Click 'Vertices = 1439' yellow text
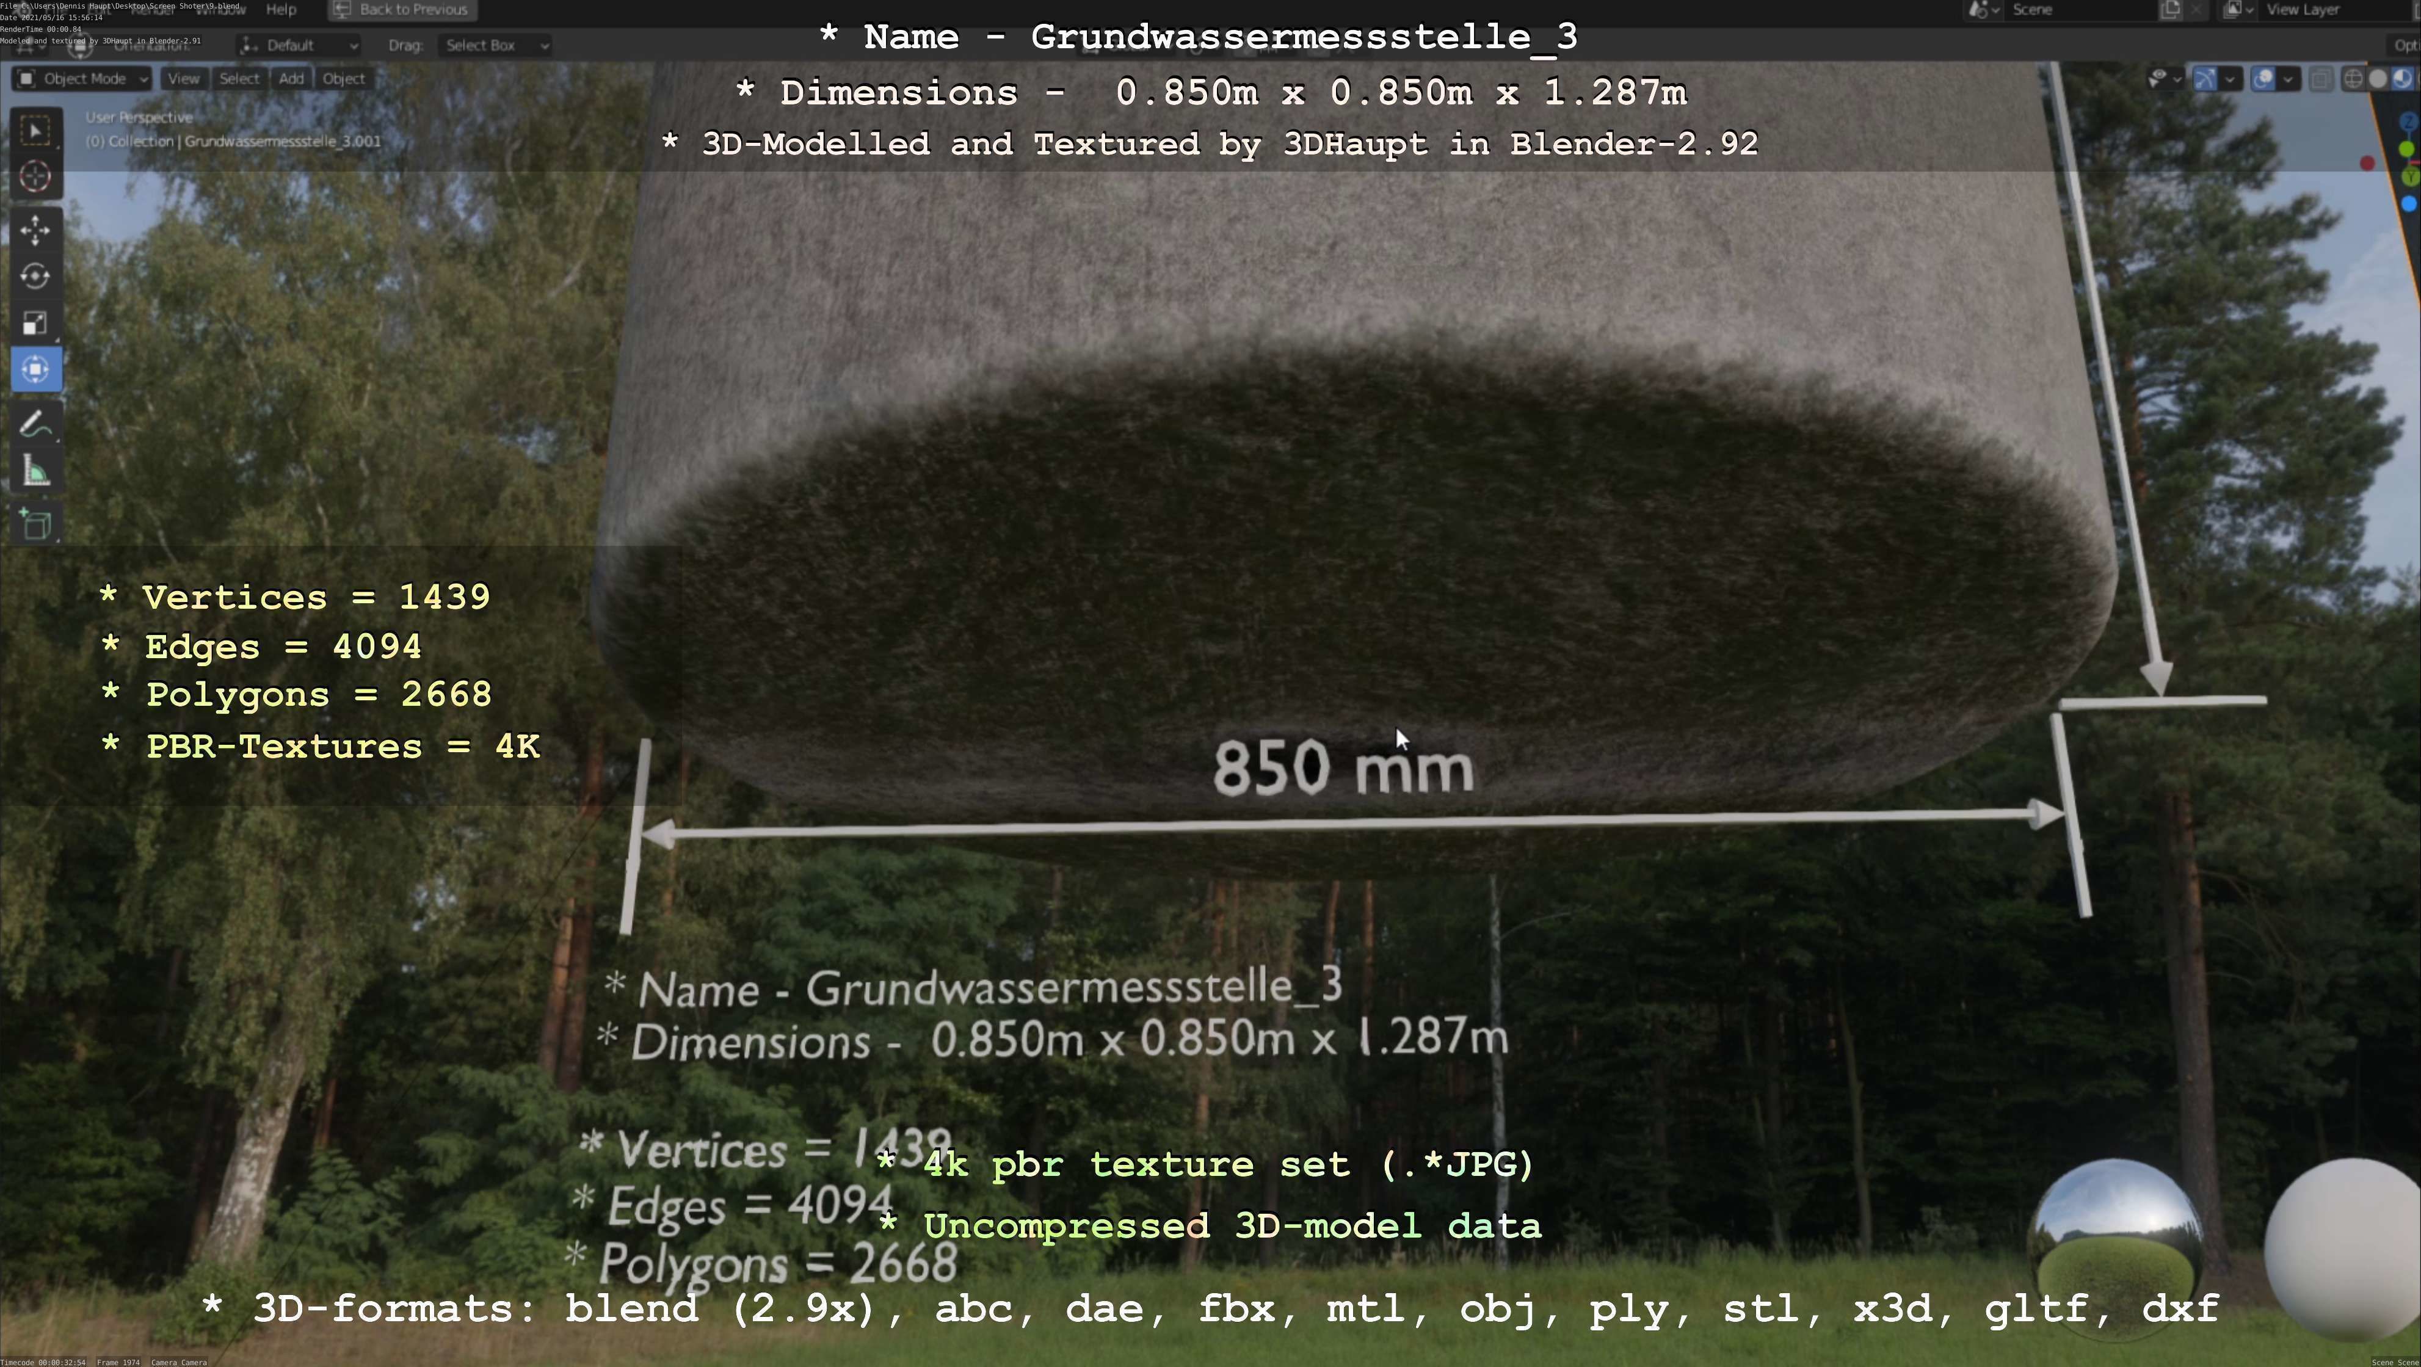Viewport: 2421px width, 1367px height. pos(317,598)
